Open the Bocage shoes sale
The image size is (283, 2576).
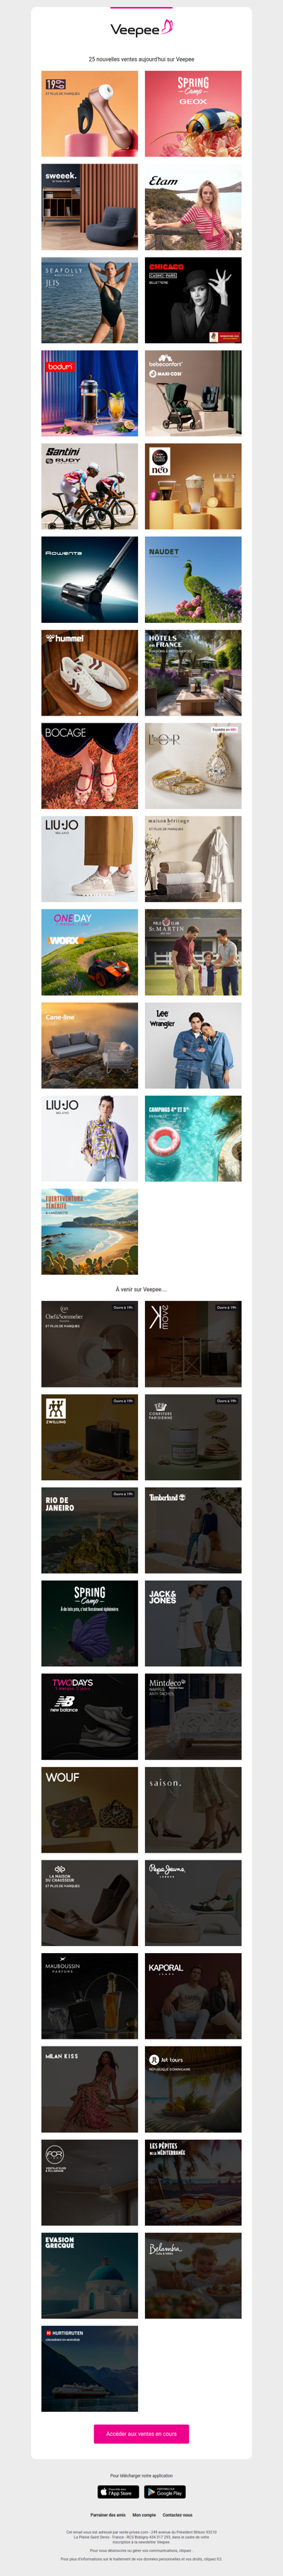tap(90, 766)
